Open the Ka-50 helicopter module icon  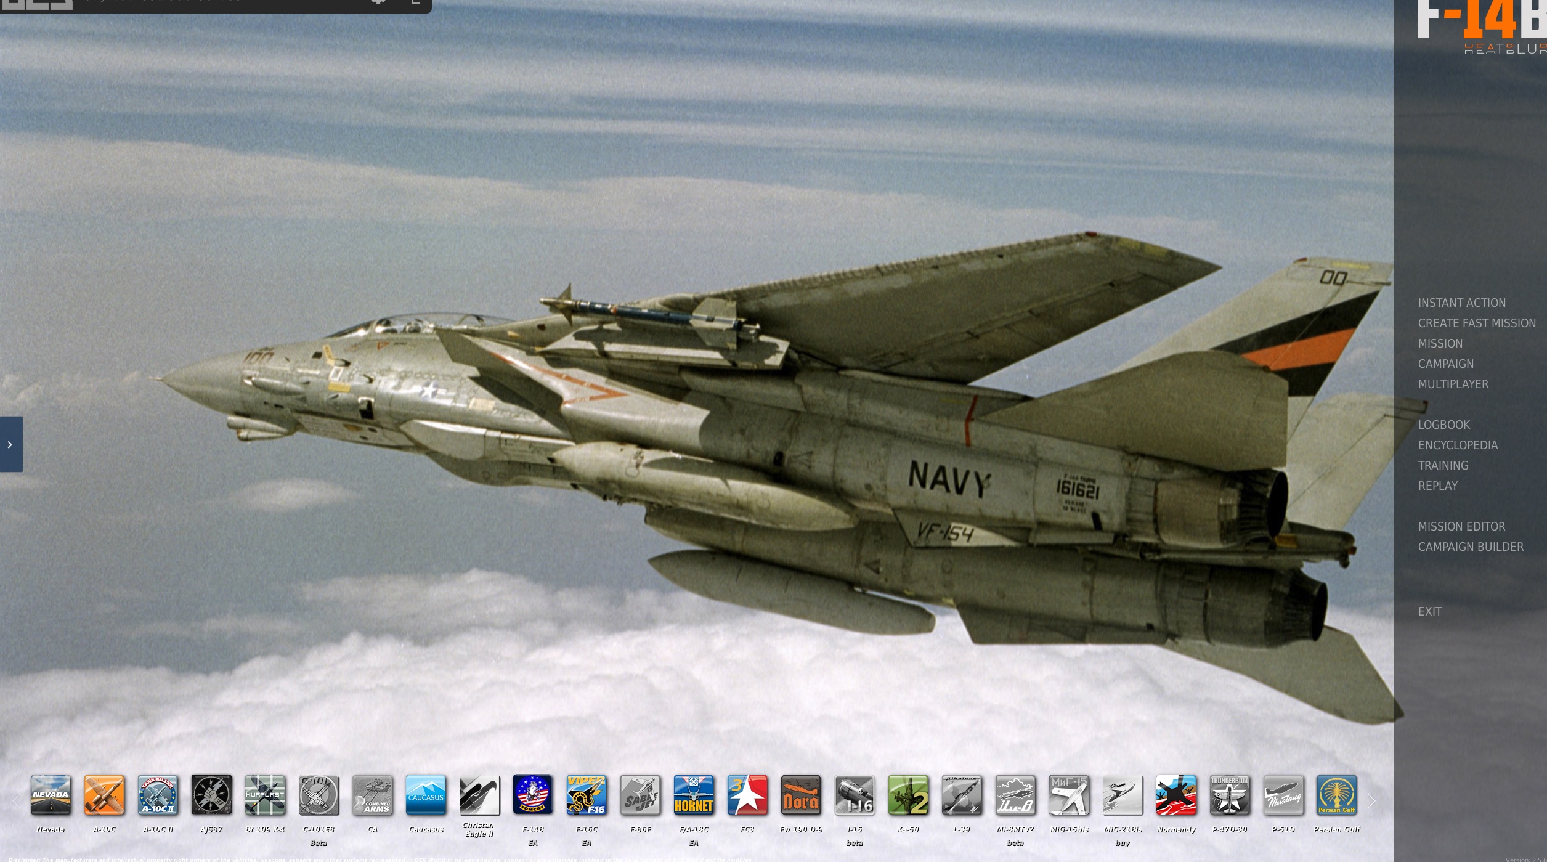click(x=909, y=795)
